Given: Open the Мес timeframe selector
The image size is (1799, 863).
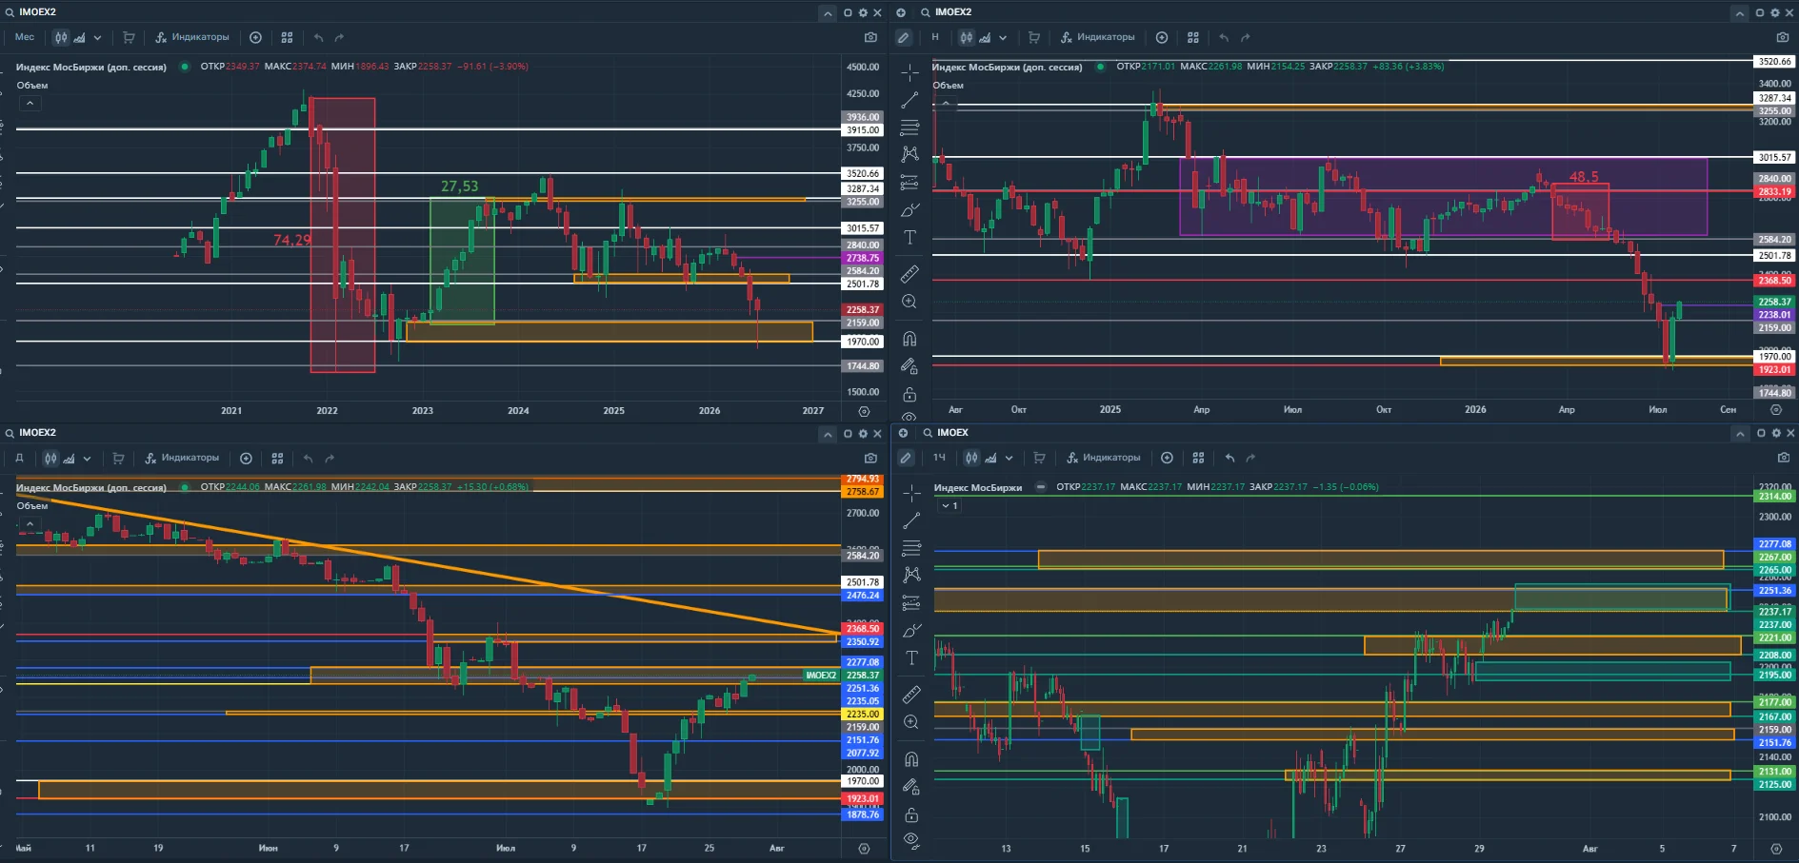Looking at the screenshot, I should 25,37.
